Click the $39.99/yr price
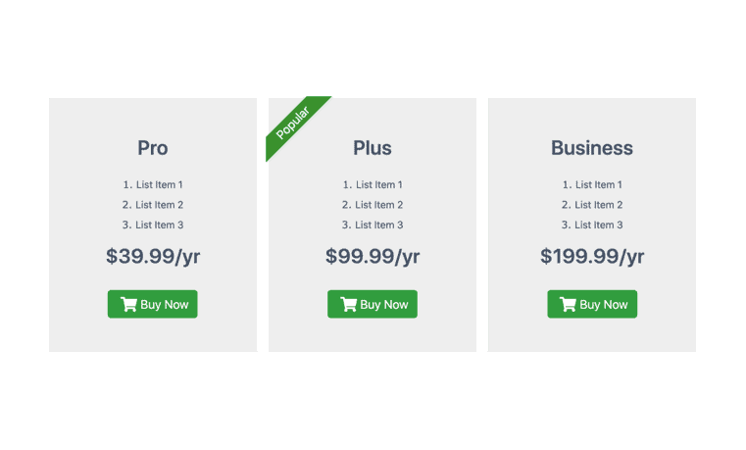Viewport: 746px width, 450px height. (x=153, y=257)
